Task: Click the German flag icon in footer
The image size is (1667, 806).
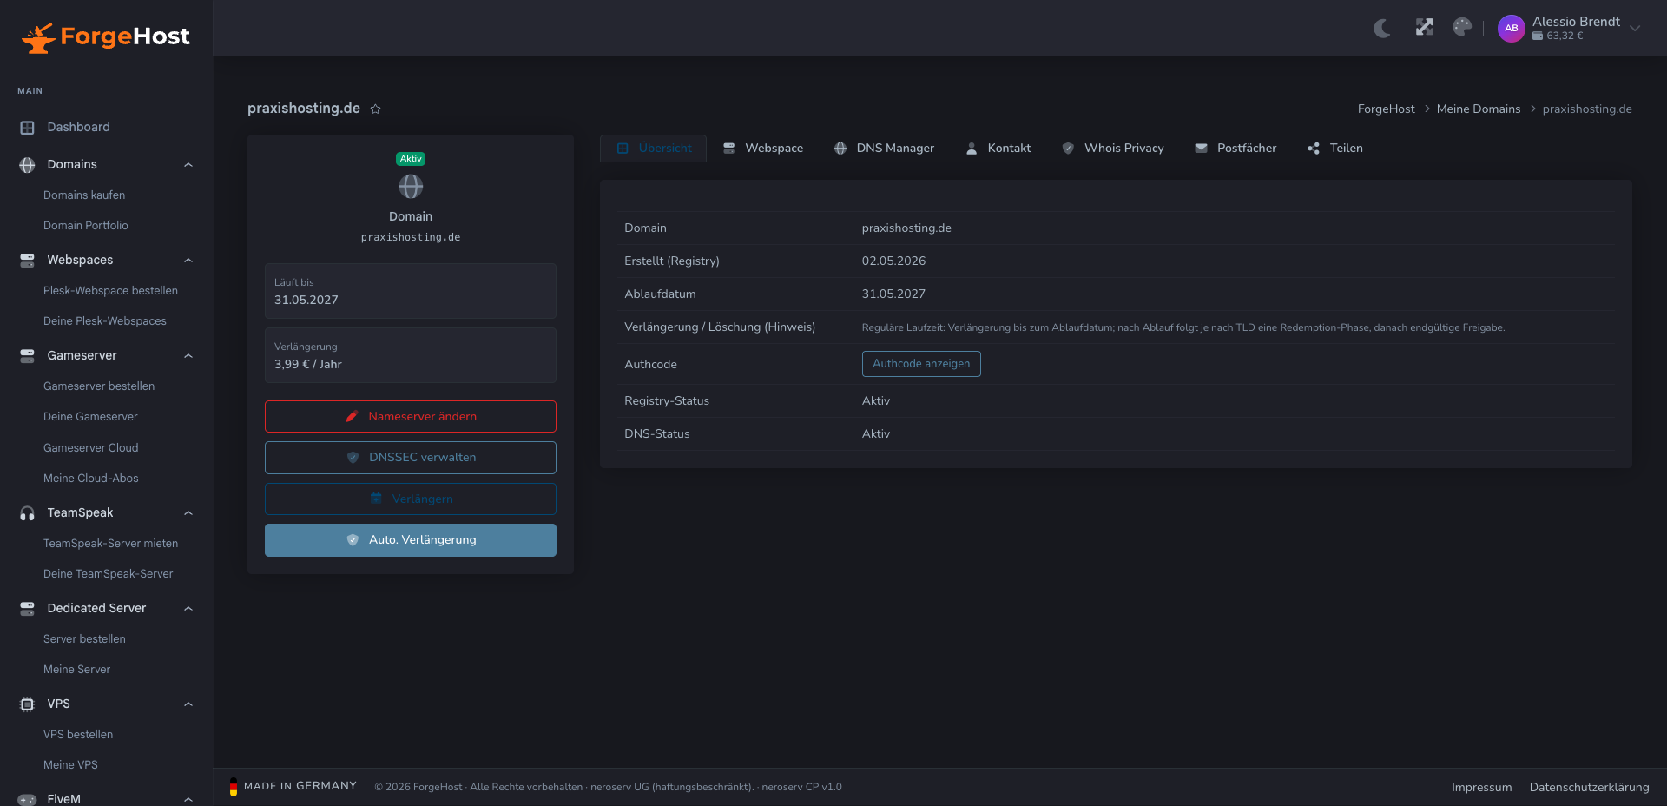Action: tap(234, 787)
